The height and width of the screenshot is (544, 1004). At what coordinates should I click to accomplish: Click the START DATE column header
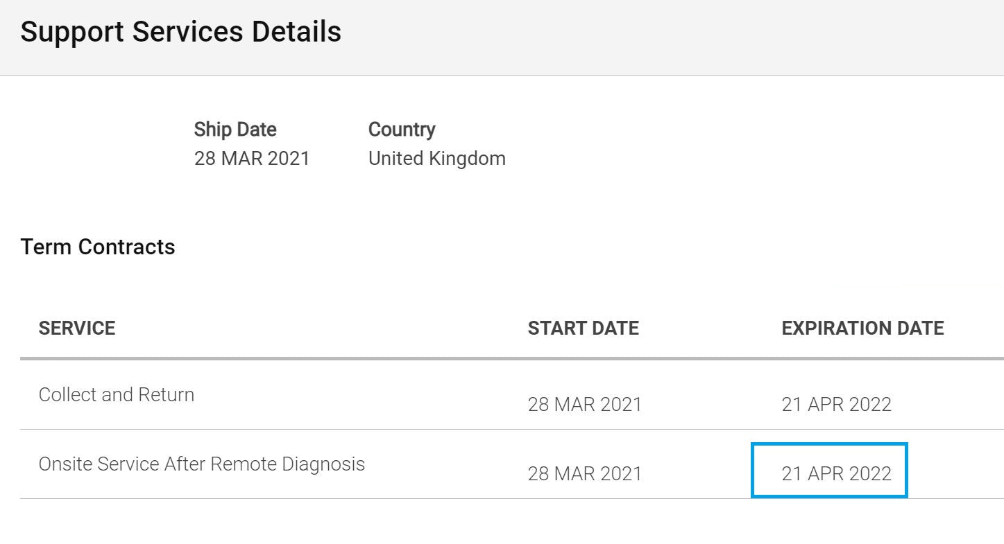tap(583, 328)
